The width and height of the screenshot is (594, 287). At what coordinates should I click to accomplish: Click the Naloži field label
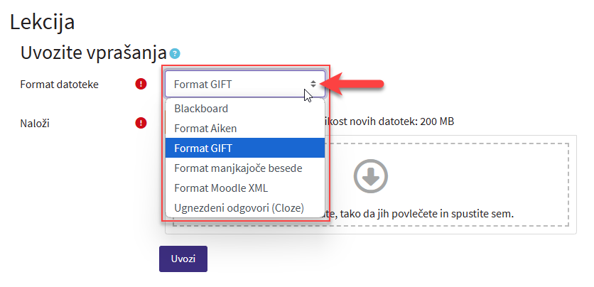click(35, 123)
